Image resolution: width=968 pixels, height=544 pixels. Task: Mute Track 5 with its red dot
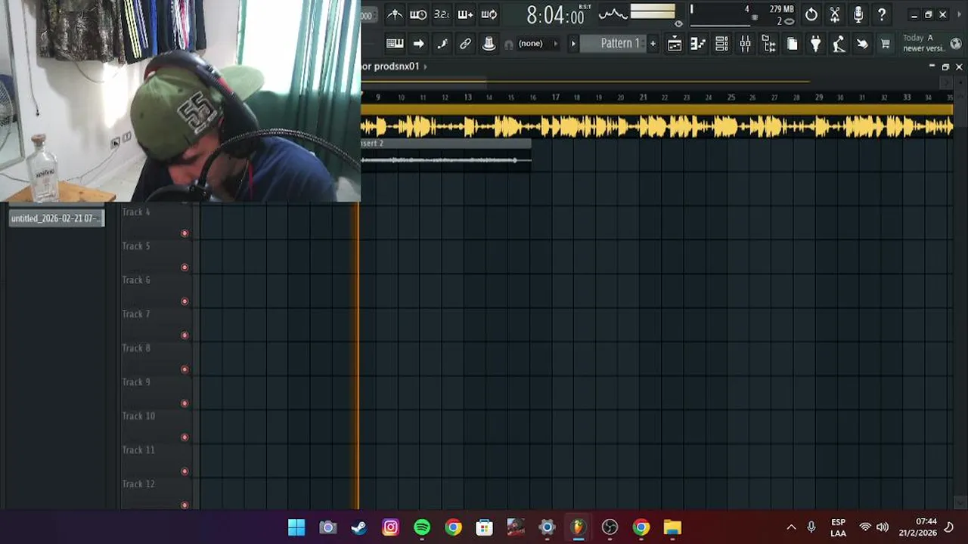pos(185,267)
